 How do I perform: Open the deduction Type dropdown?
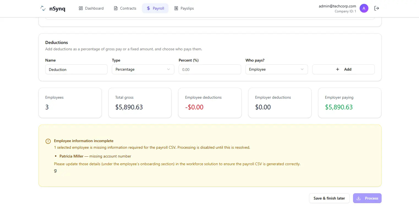[x=143, y=69]
